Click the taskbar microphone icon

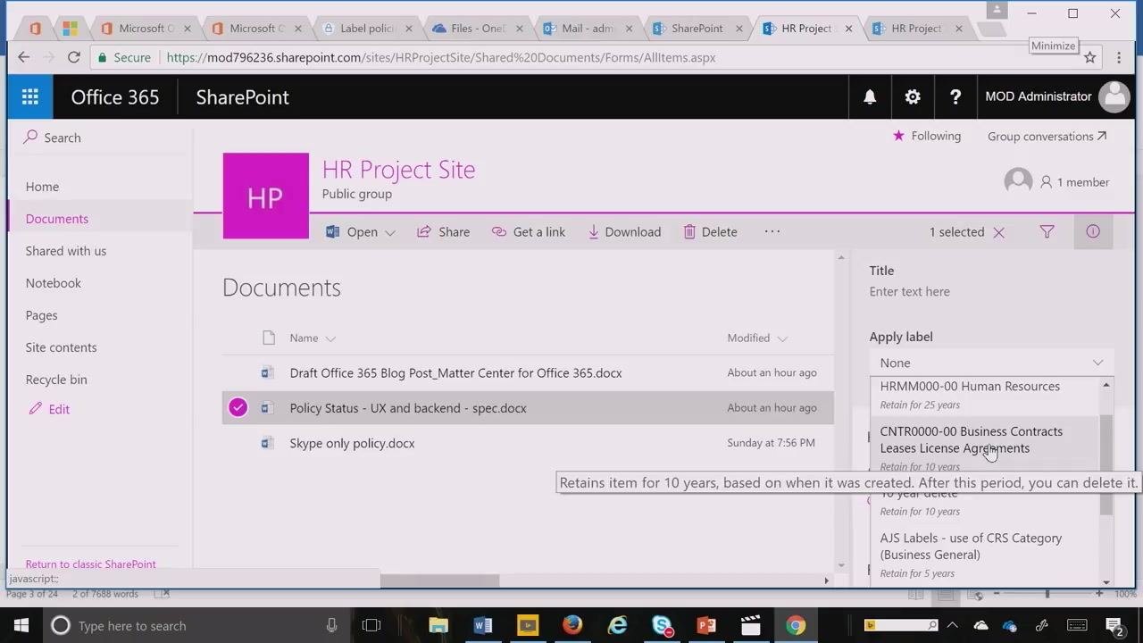pos(331,625)
